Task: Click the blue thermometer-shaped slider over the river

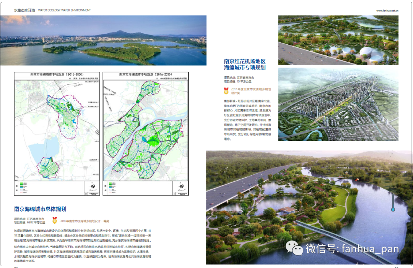Action: coord(392,203)
